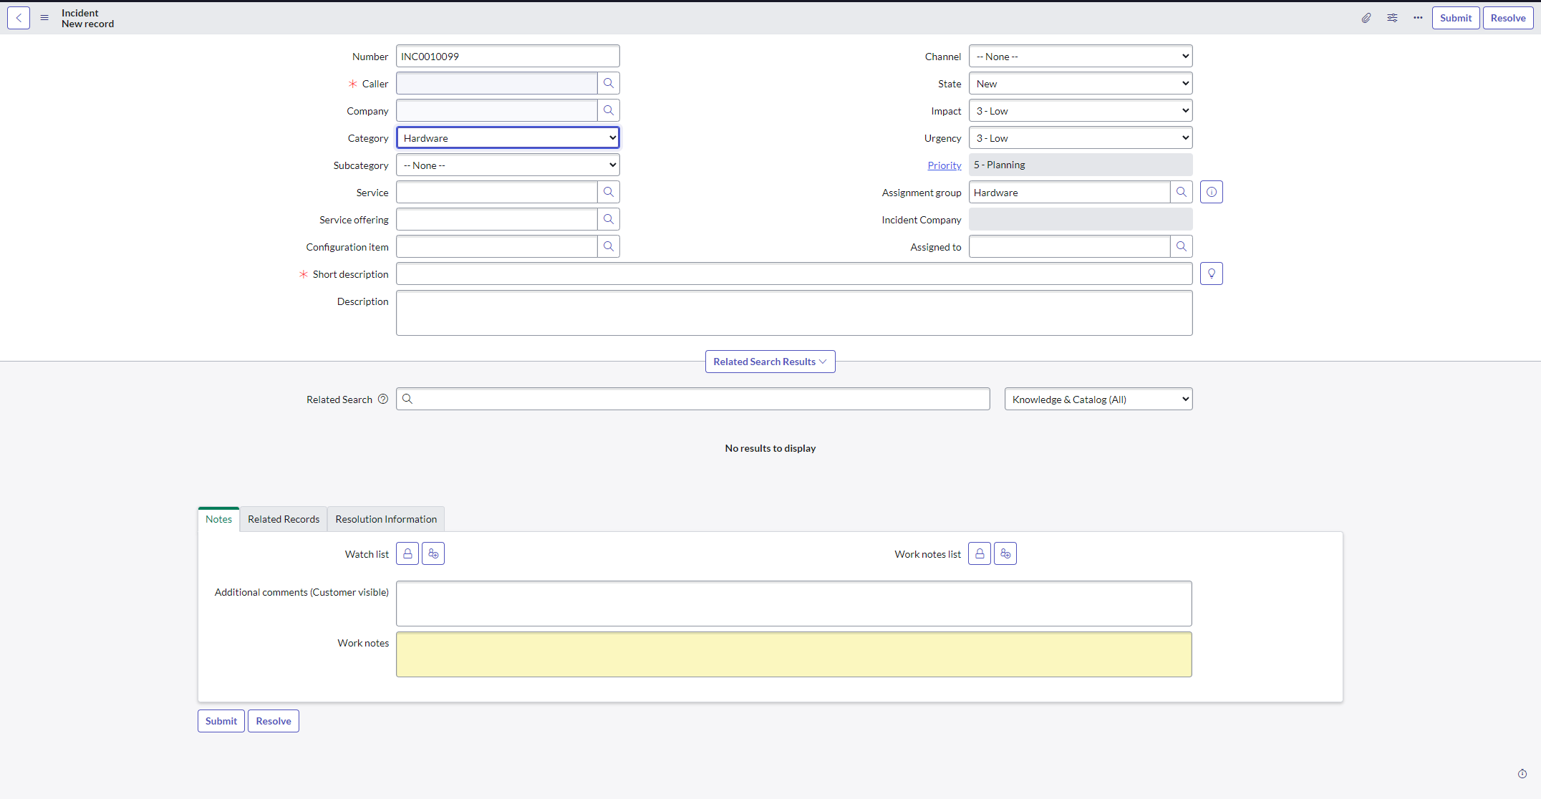Change Knowledge & Catalog search source dropdown

(x=1098, y=399)
